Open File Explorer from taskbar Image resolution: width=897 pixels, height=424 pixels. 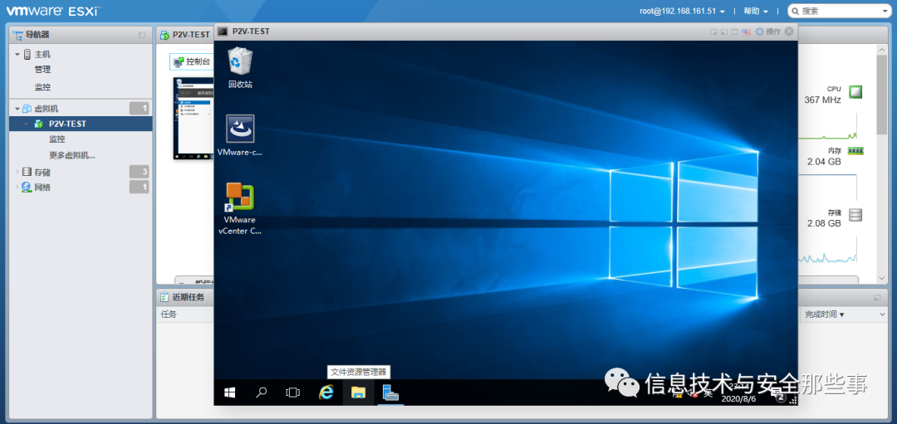click(358, 392)
